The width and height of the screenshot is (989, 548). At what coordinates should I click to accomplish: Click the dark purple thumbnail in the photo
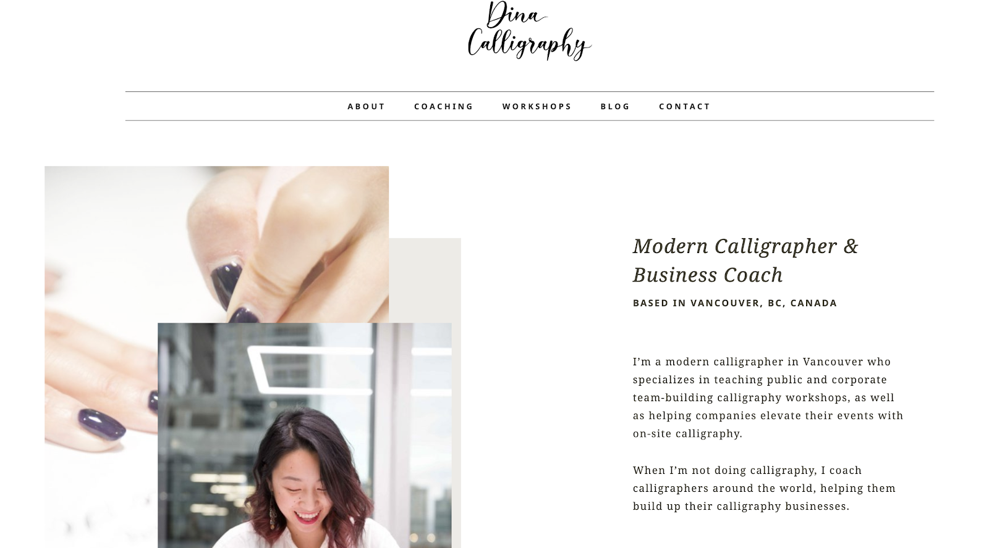pyautogui.click(x=226, y=284)
